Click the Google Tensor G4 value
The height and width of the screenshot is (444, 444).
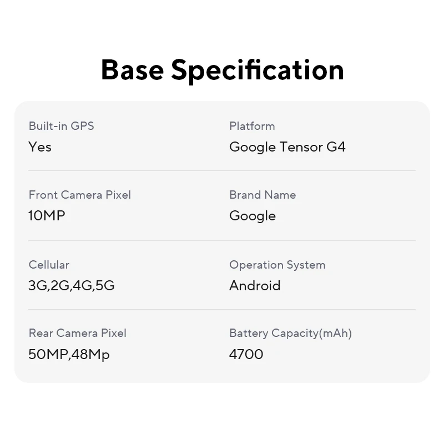pos(287,147)
